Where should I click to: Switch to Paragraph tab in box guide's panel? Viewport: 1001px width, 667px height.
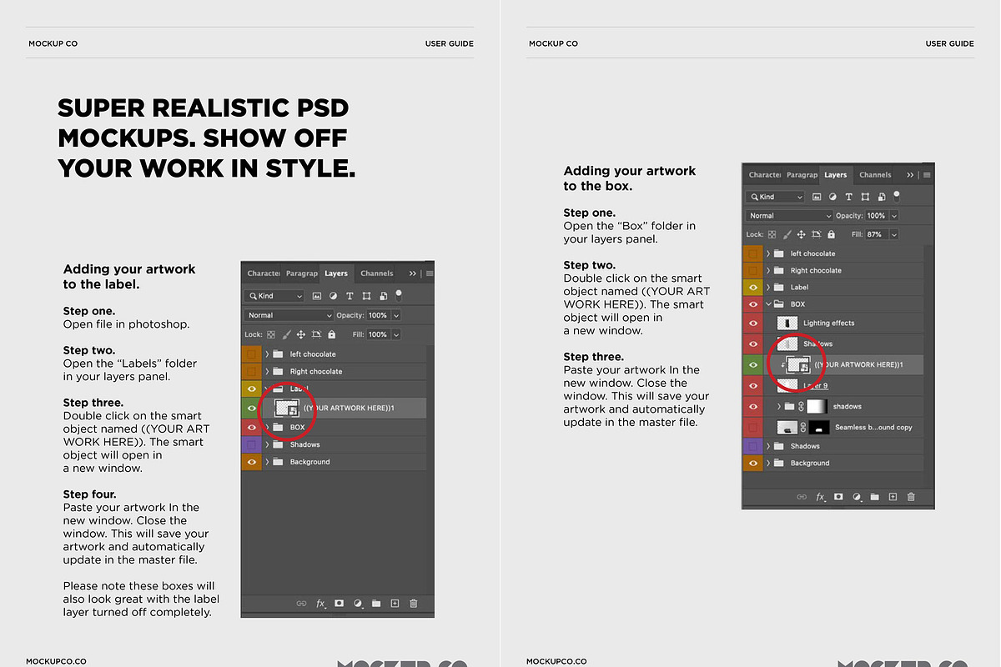802,175
